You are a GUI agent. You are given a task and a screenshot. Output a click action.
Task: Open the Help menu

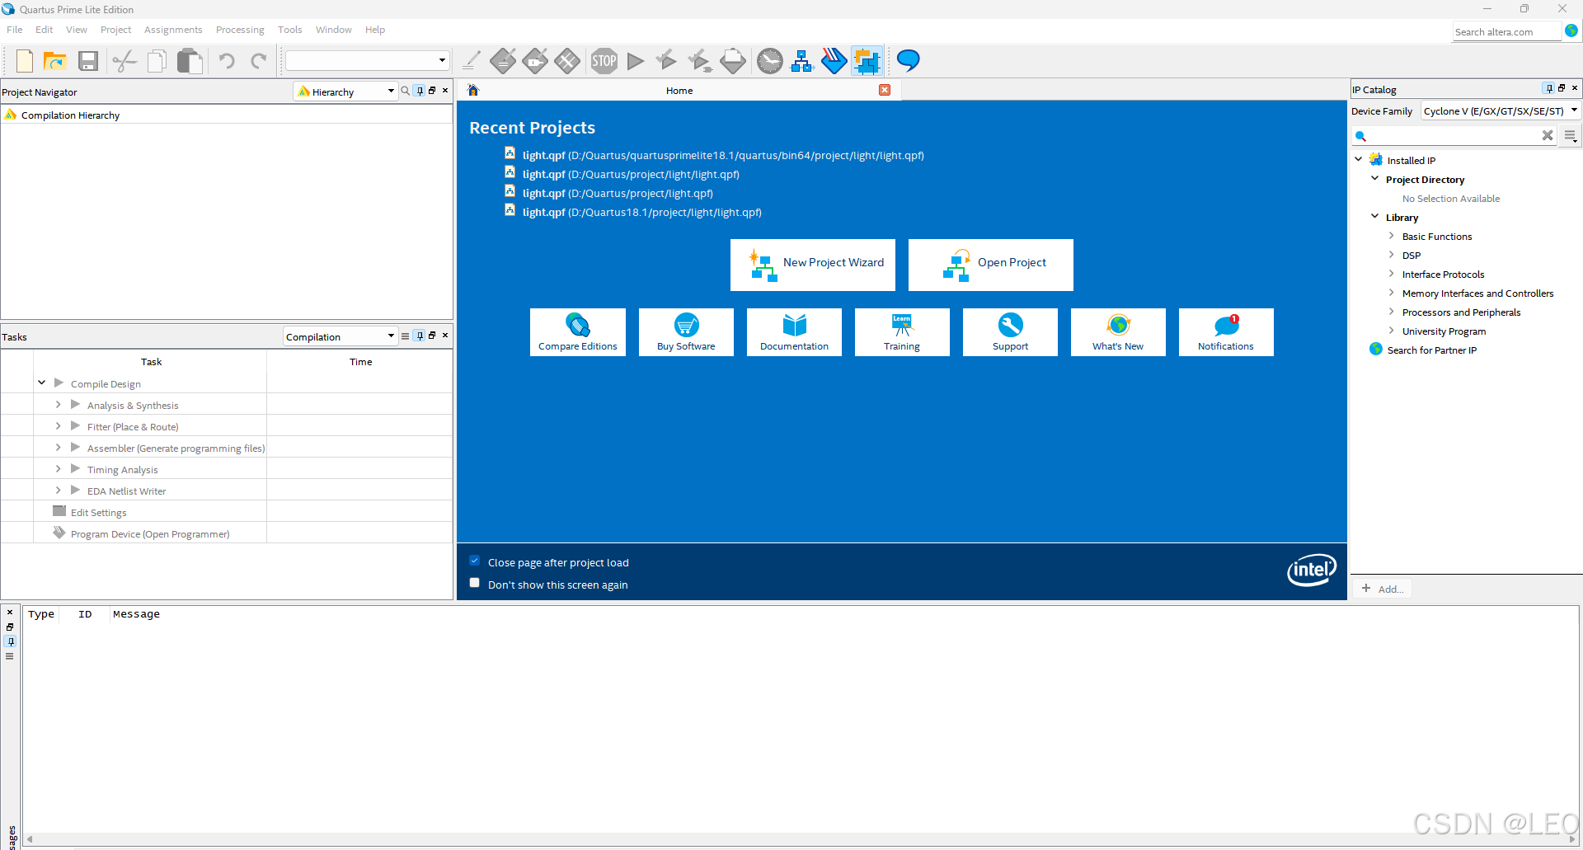click(x=375, y=30)
